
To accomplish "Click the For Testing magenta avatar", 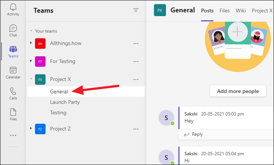I will 40,61.
